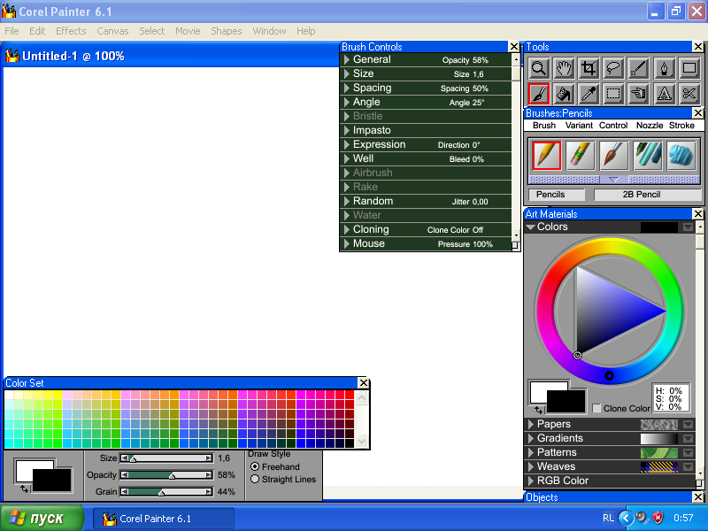The width and height of the screenshot is (708, 531).
Task: Activate the Paint Bucket tool
Action: (x=563, y=94)
